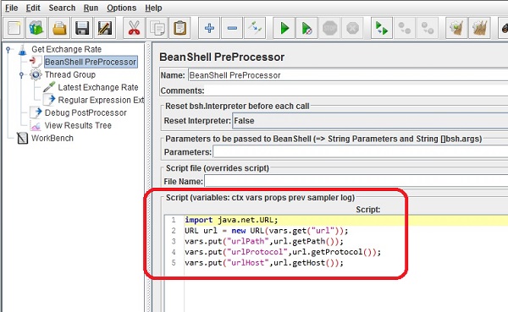Image resolution: width=508 pixels, height=312 pixels.
Task: Select Latest Exchange Rate sampler
Action: point(98,87)
